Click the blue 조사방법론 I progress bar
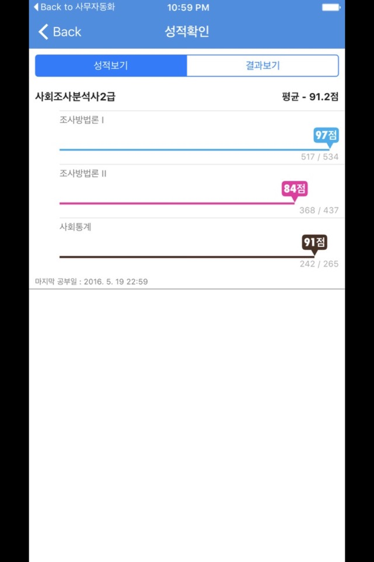Image resolution: width=374 pixels, height=562 pixels. click(x=195, y=149)
